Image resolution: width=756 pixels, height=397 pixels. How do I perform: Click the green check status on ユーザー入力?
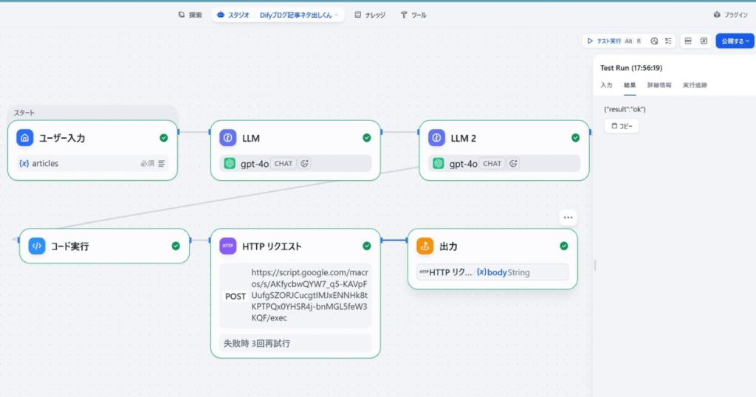[x=164, y=138]
